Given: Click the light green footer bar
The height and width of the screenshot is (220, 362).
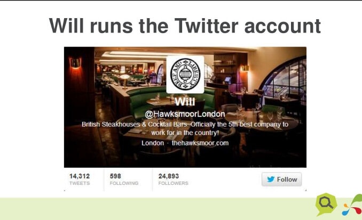Looking at the screenshot, I should coord(157,208).
